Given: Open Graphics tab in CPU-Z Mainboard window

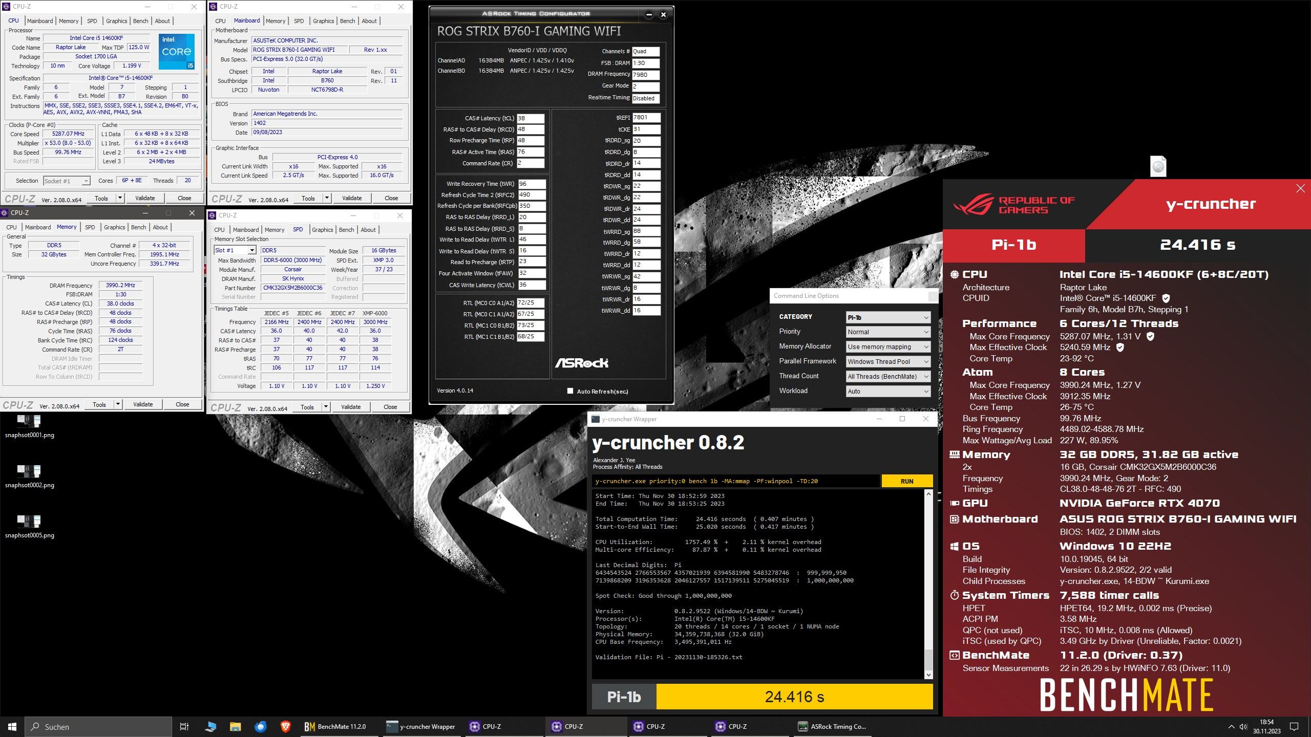Looking at the screenshot, I should 323,21.
